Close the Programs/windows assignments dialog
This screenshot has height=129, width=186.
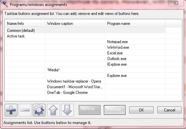click(x=176, y=3)
